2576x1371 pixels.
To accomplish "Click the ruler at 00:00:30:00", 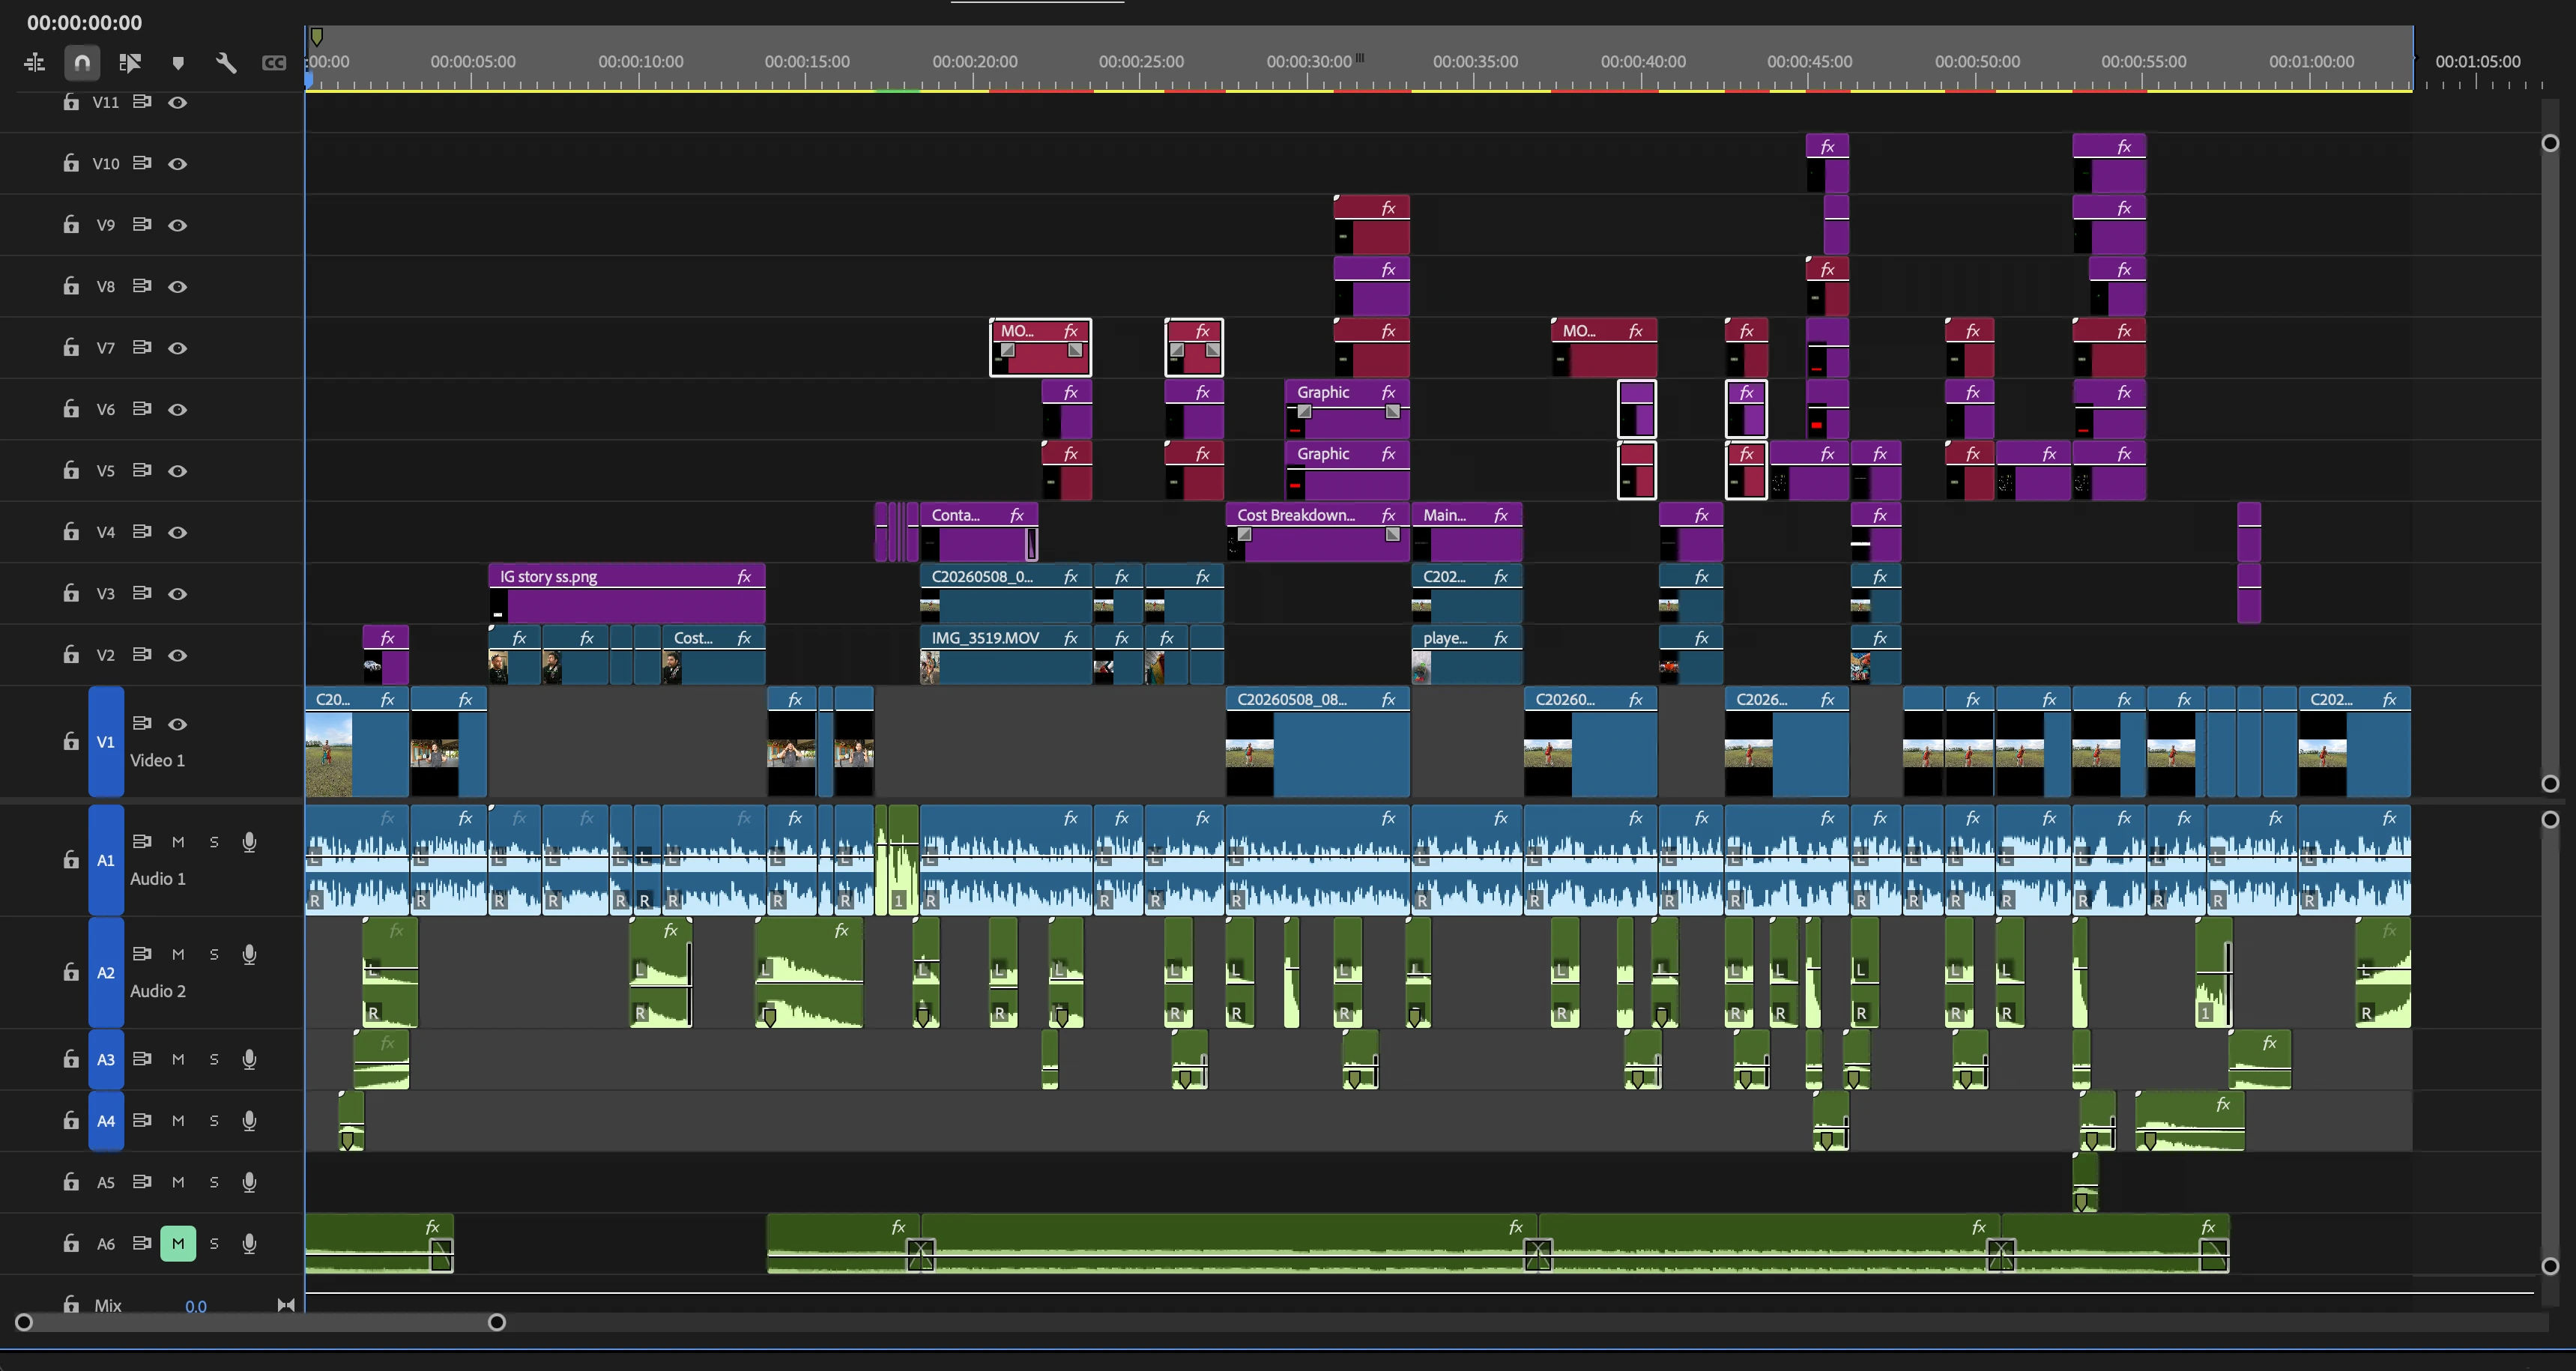I will [x=1309, y=61].
